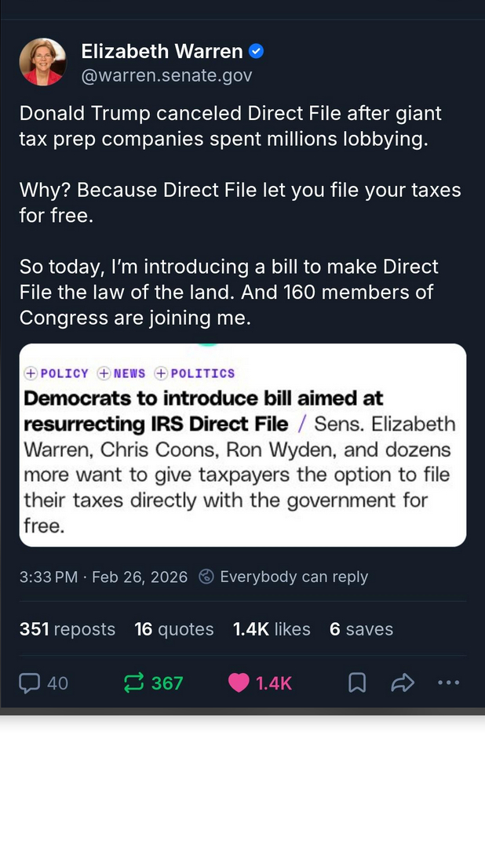The image size is (485, 848).
Task: Open the @warren.senate.gov handle link
Action: tap(166, 76)
